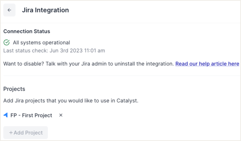This screenshot has width=241, height=141.
Task: Click the Add Jira projects description text
Action: coord(71,101)
